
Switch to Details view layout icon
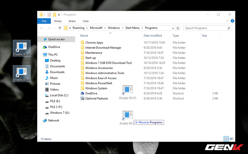pos(226,139)
